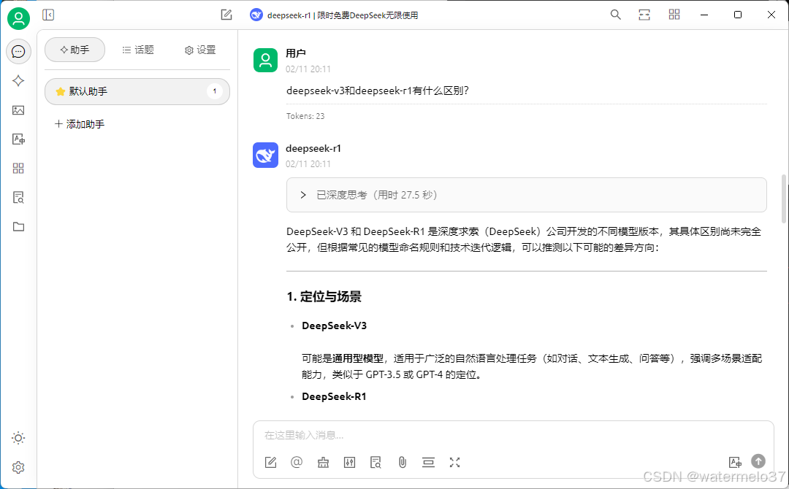Click the @ mention model icon

(x=297, y=462)
